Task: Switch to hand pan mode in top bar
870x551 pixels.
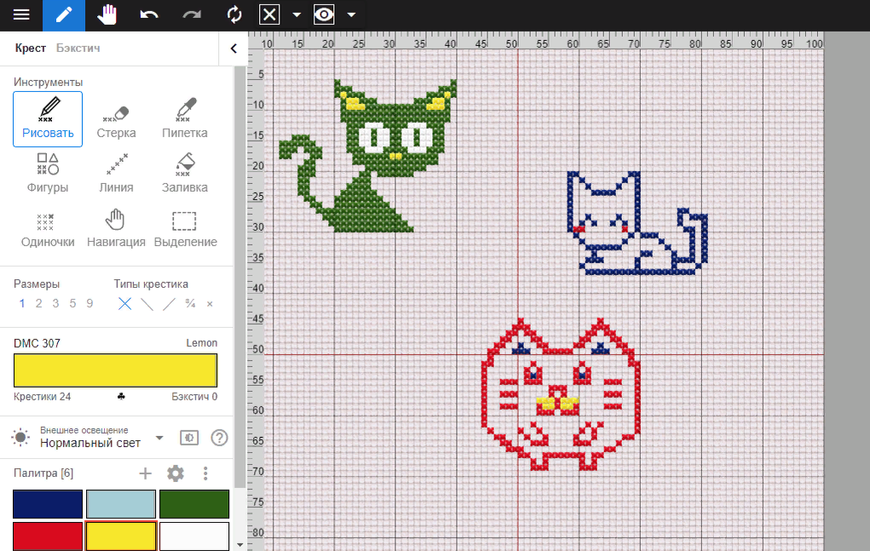Action: point(107,15)
